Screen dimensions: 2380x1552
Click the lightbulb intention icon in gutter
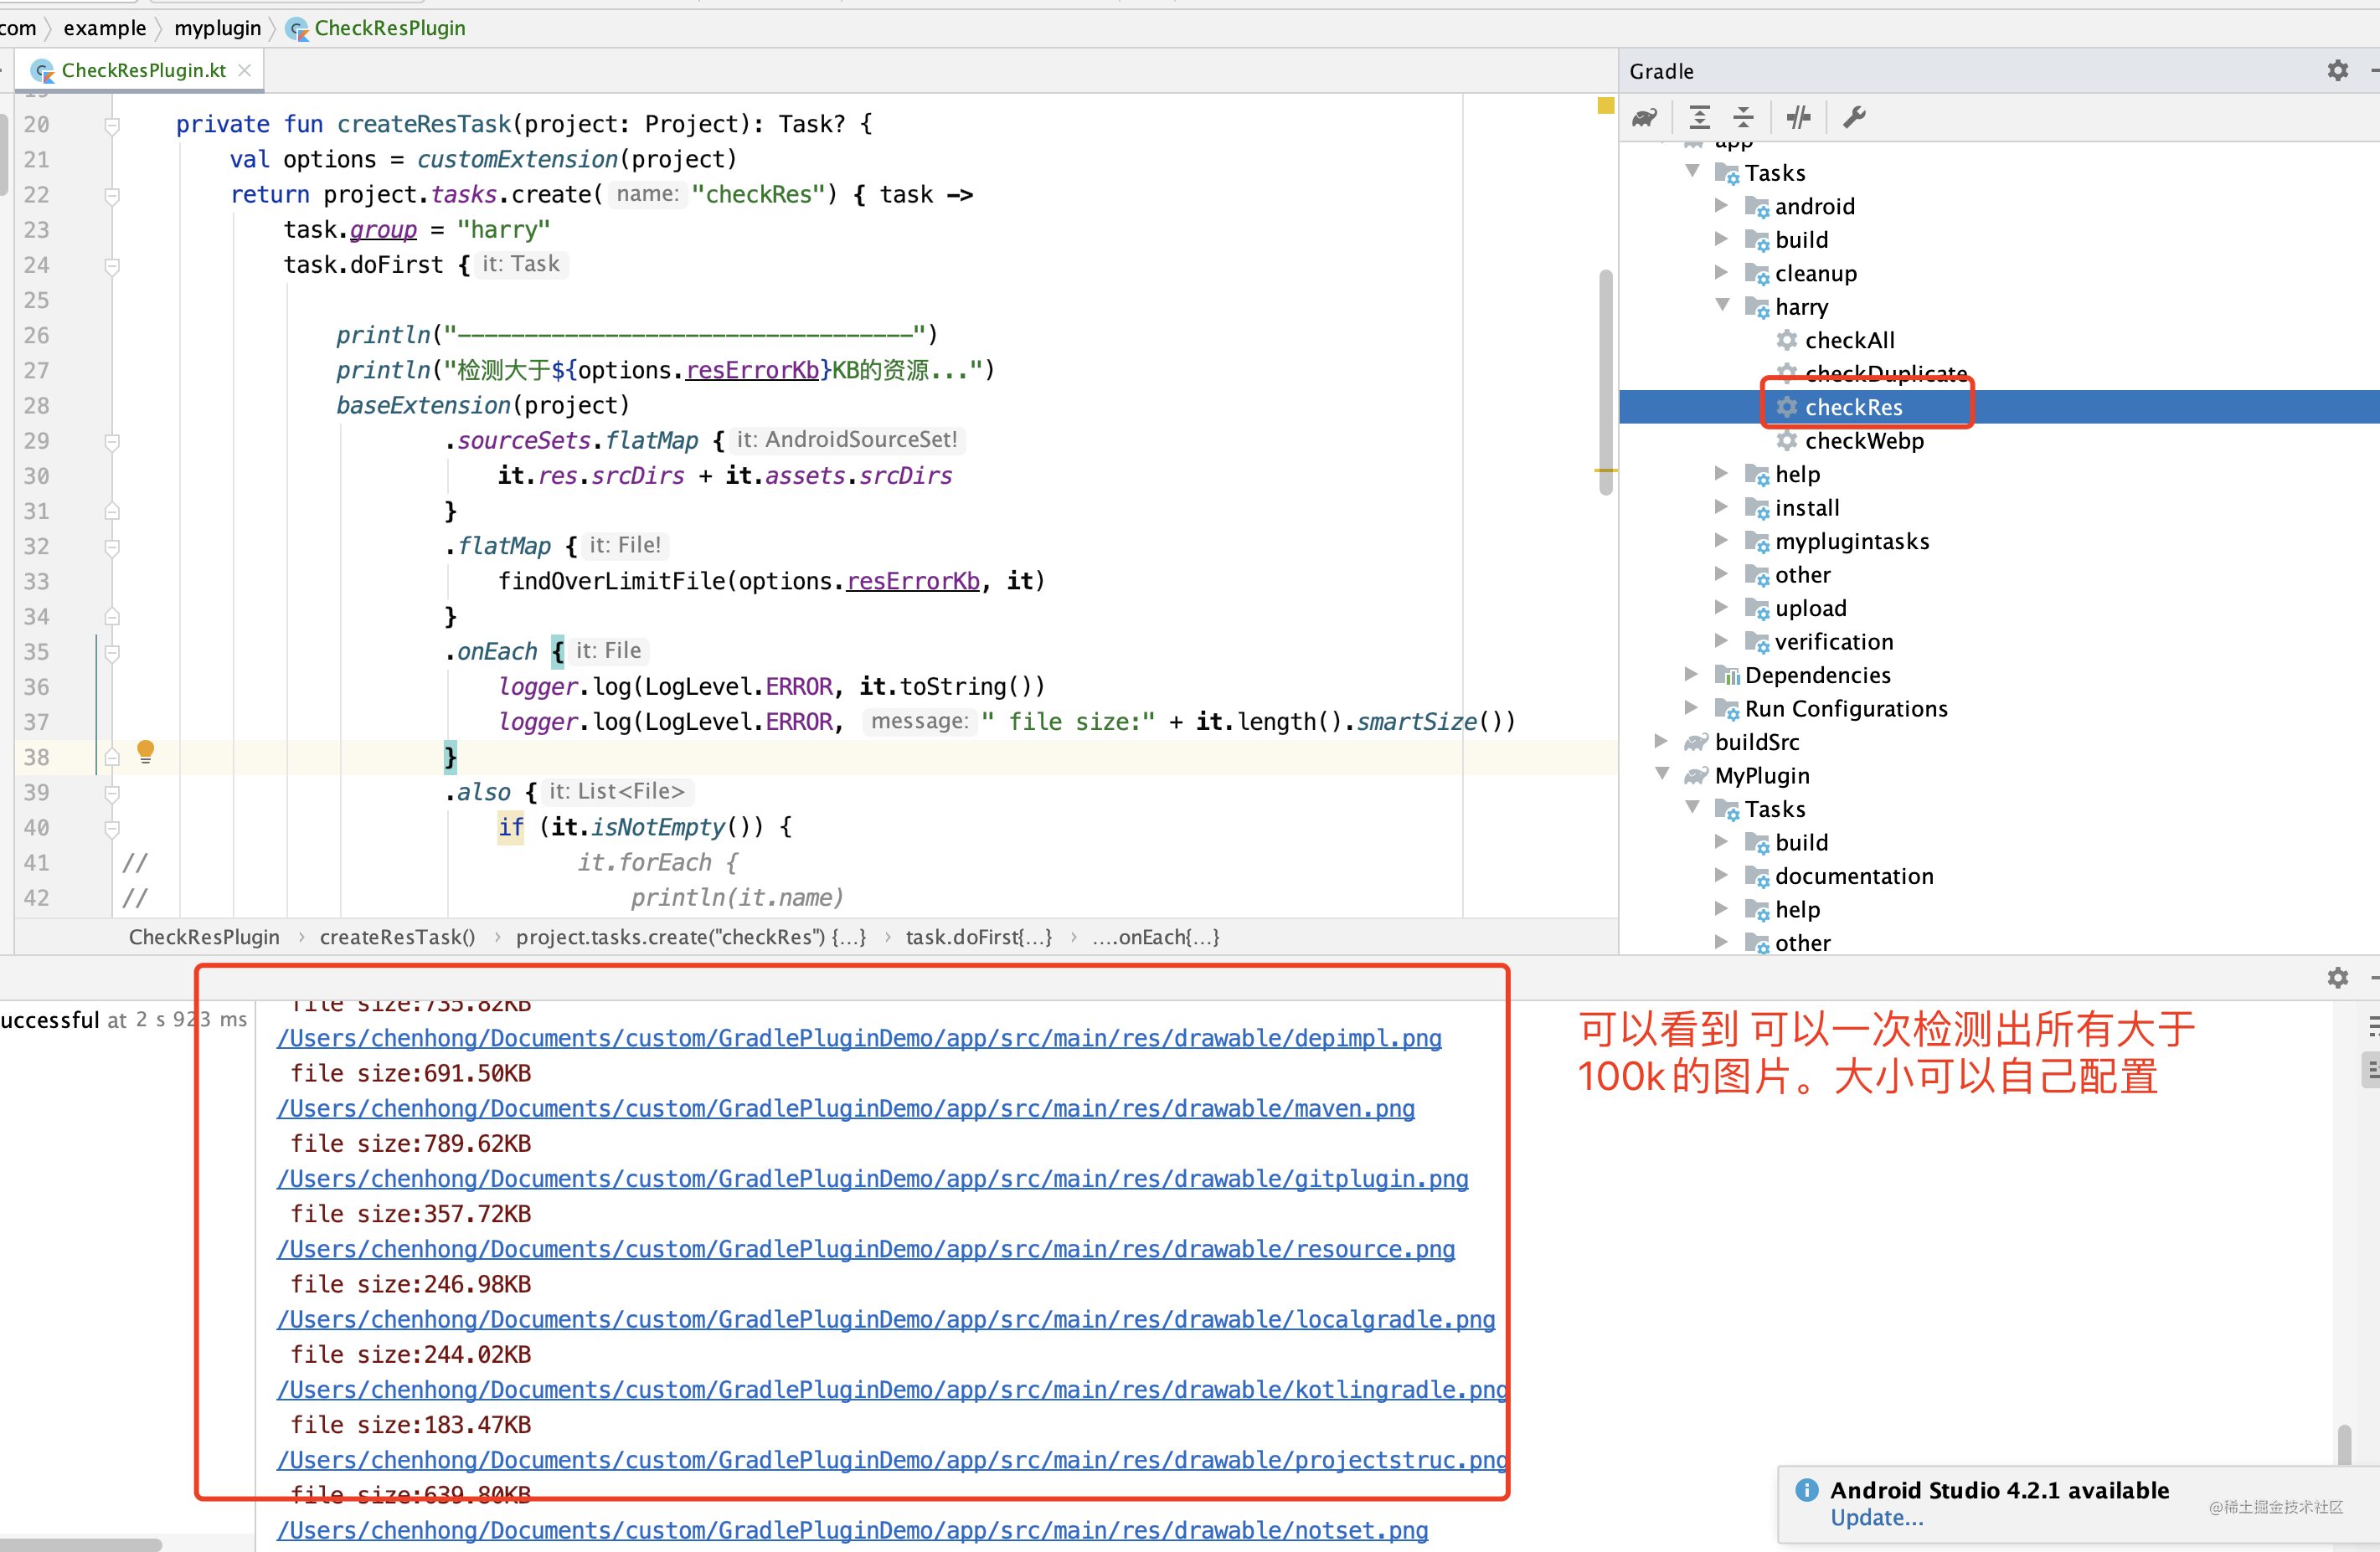click(x=146, y=752)
